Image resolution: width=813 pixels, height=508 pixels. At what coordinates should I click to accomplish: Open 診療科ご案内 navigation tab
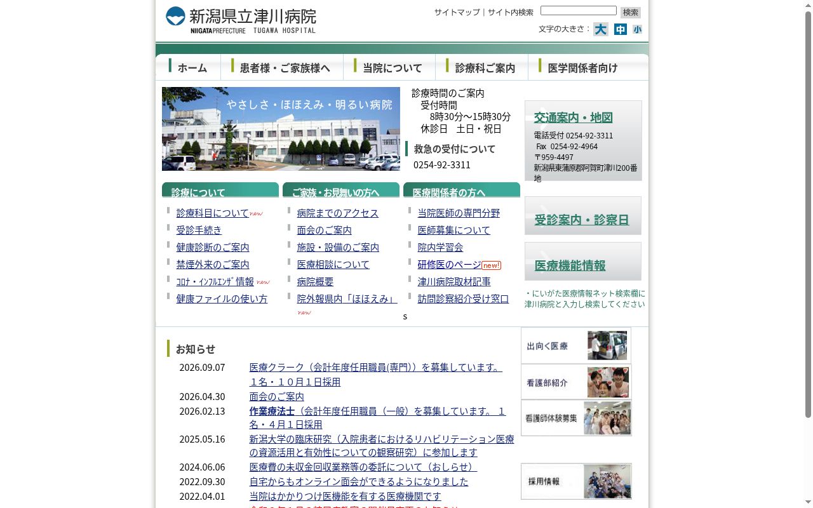click(x=481, y=67)
